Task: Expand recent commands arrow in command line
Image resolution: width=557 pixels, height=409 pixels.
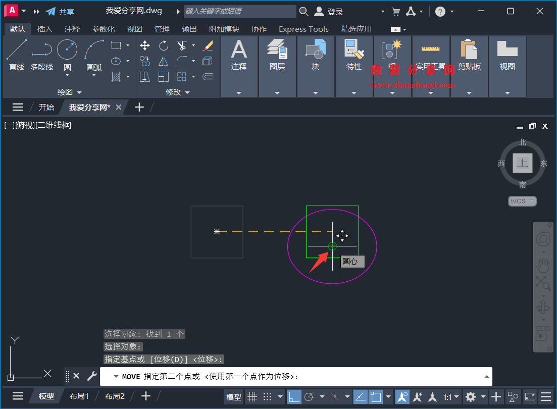Action: [x=116, y=376]
